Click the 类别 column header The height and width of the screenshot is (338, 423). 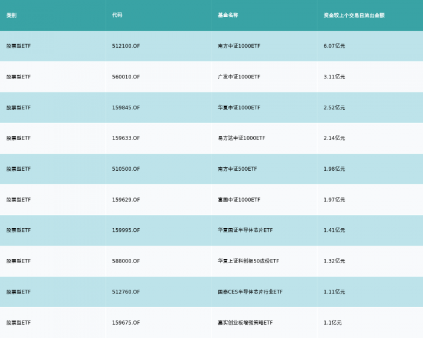click(11, 15)
